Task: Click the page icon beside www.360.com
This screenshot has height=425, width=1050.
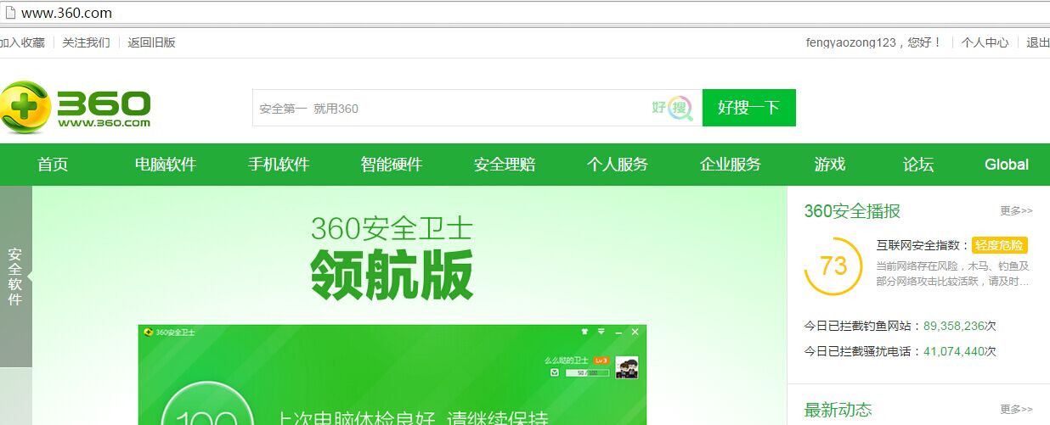Action: coord(9,13)
